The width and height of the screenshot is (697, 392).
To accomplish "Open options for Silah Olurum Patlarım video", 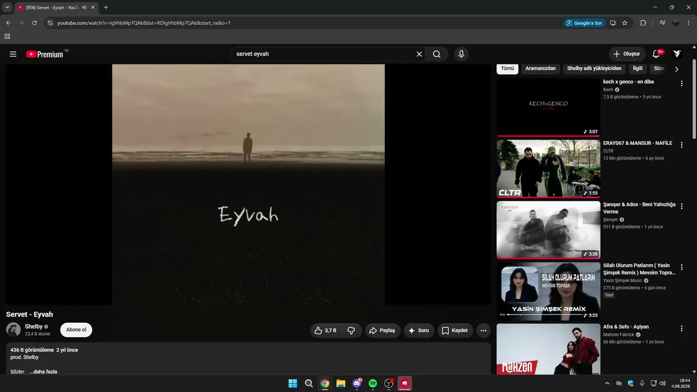I will [681, 267].
